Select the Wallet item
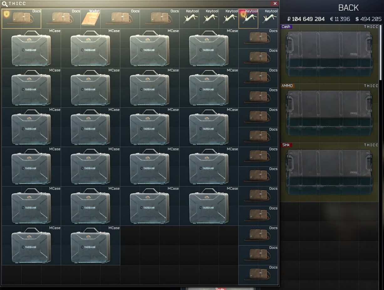The width and height of the screenshot is (384, 290). [x=91, y=18]
